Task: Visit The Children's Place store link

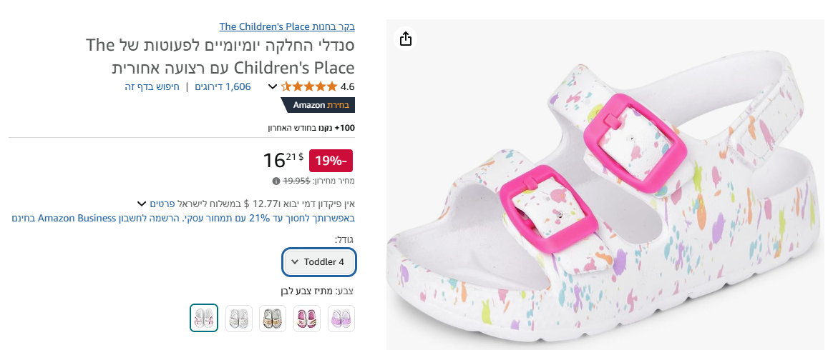Action: click(287, 27)
